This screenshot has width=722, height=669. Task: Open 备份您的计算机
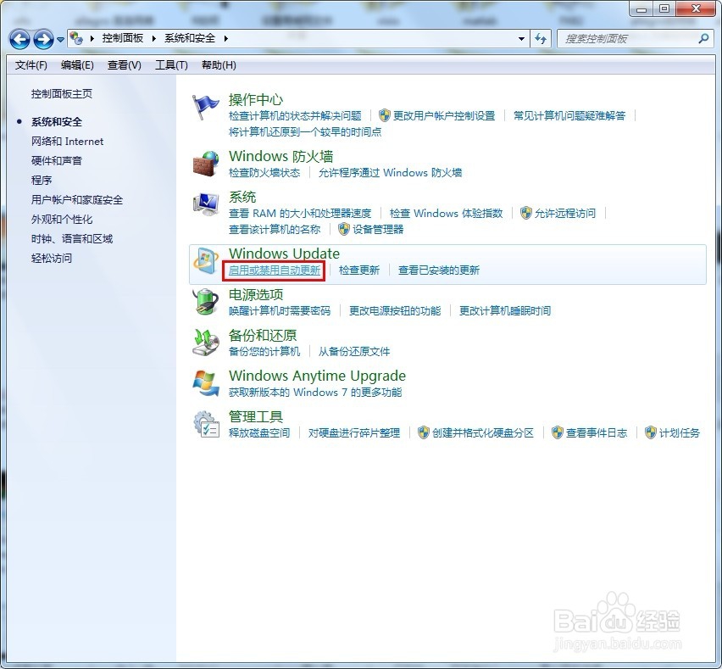[x=264, y=352]
